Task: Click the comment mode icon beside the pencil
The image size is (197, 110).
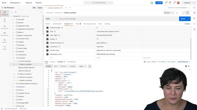Action: (x=187, y=13)
